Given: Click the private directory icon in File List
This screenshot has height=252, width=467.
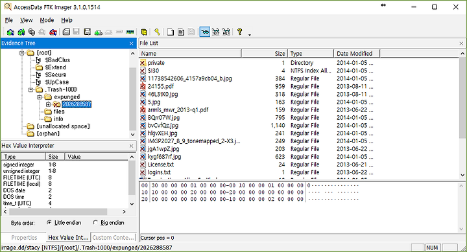Looking at the screenshot, I should click(143, 63).
